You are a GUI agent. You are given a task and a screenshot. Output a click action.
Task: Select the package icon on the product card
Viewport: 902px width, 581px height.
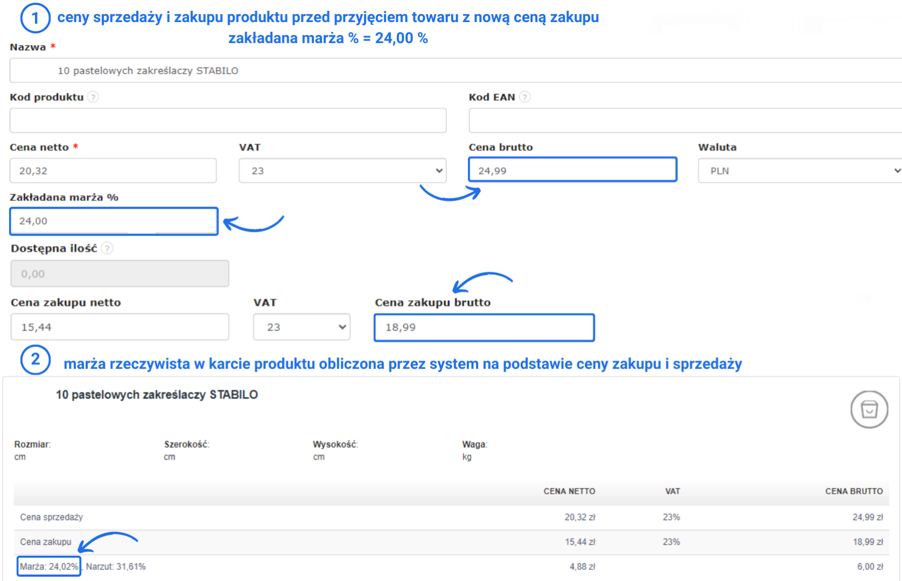click(869, 409)
